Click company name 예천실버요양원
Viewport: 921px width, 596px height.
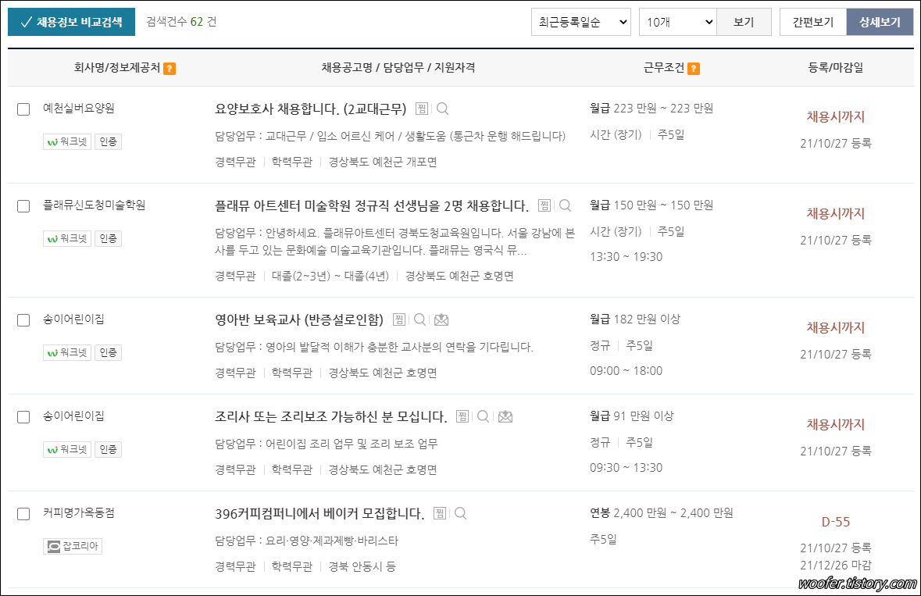79,108
